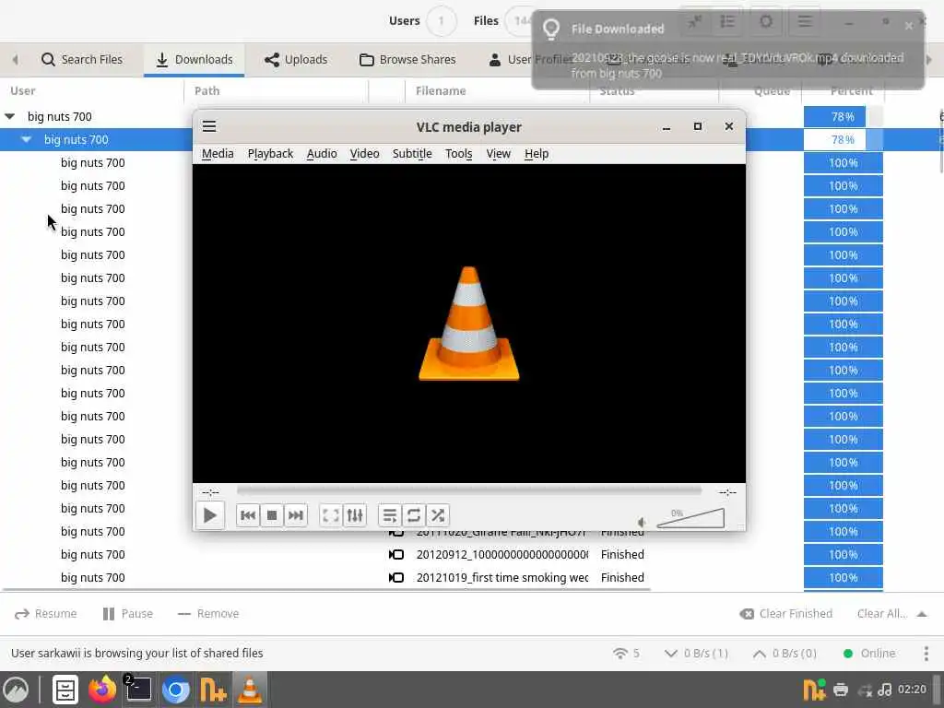
Task: Open the Tools menu in VLC
Action: point(459,154)
